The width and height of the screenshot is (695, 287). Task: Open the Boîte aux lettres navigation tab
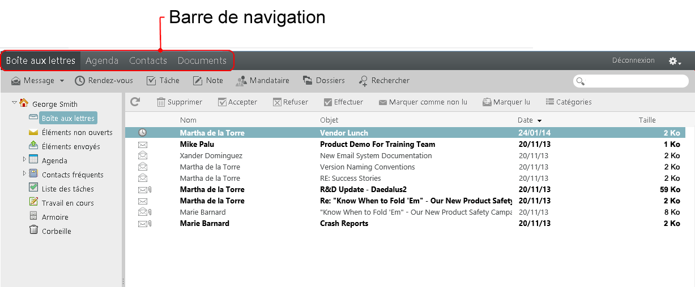pos(41,60)
